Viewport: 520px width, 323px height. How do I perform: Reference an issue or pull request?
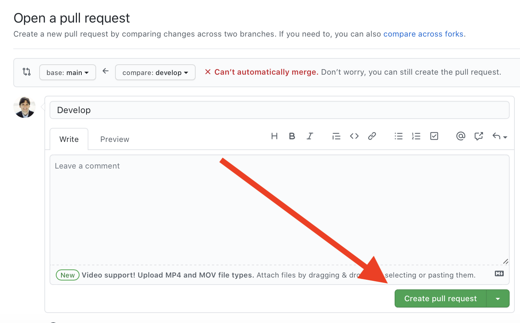479,136
